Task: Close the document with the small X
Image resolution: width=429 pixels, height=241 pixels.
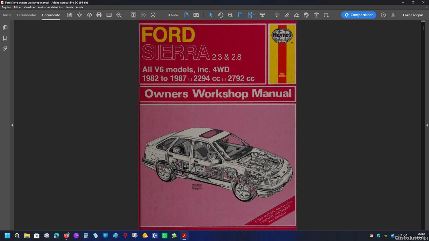Action: [426, 7]
